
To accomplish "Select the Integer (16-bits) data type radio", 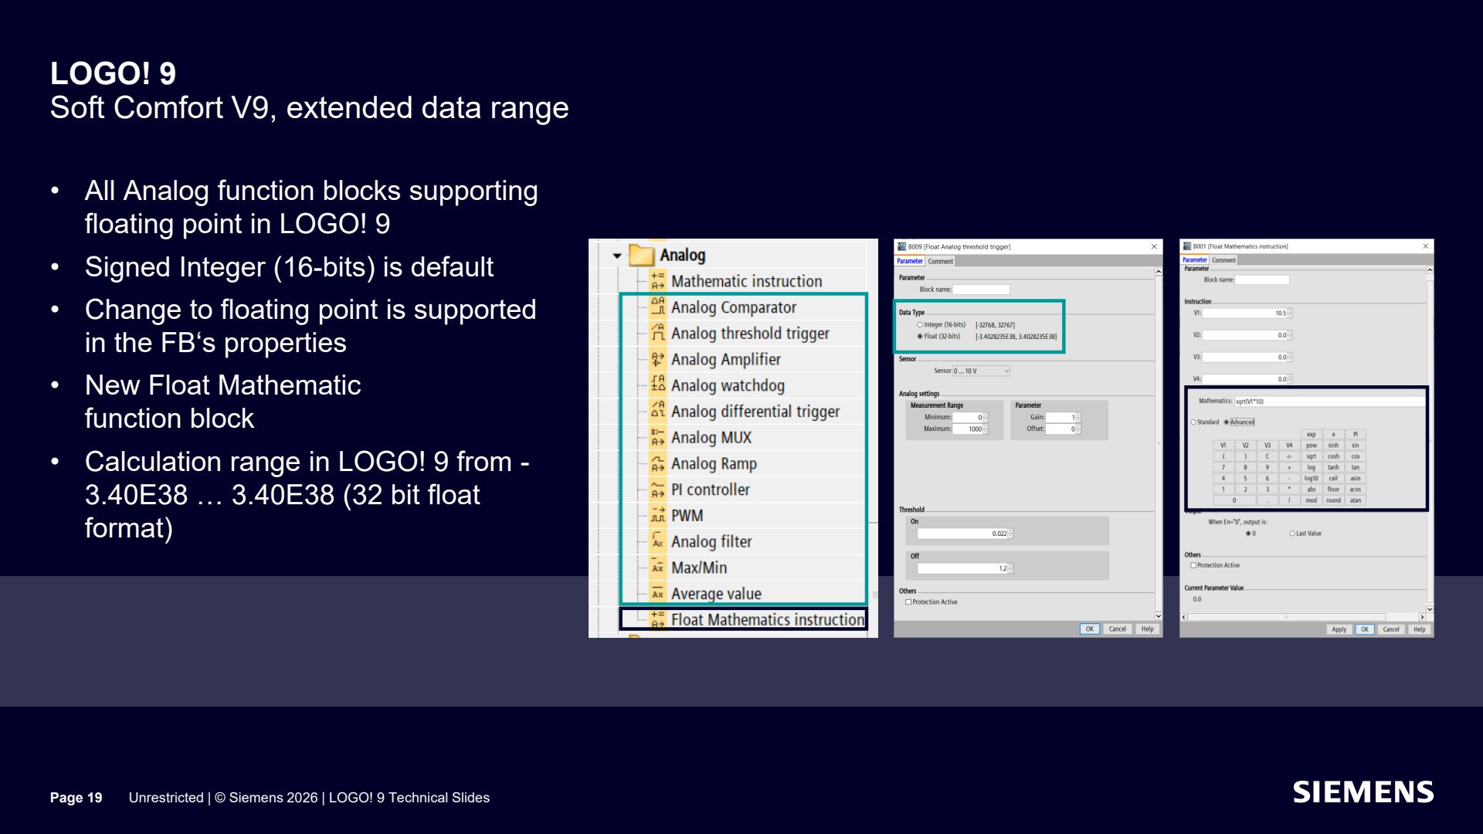I will (x=920, y=325).
